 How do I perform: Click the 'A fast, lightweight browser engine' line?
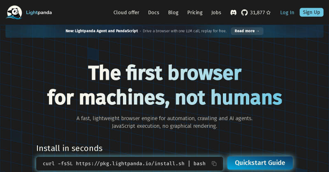click(164, 118)
